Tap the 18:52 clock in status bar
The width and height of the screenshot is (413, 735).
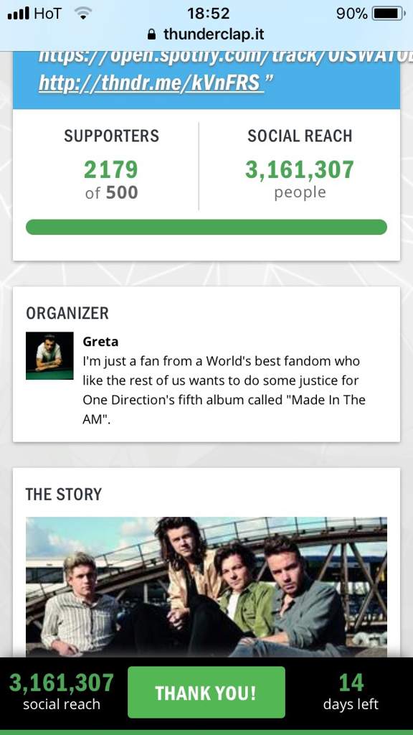pos(209,14)
